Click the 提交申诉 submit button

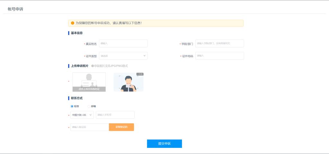[164, 144]
